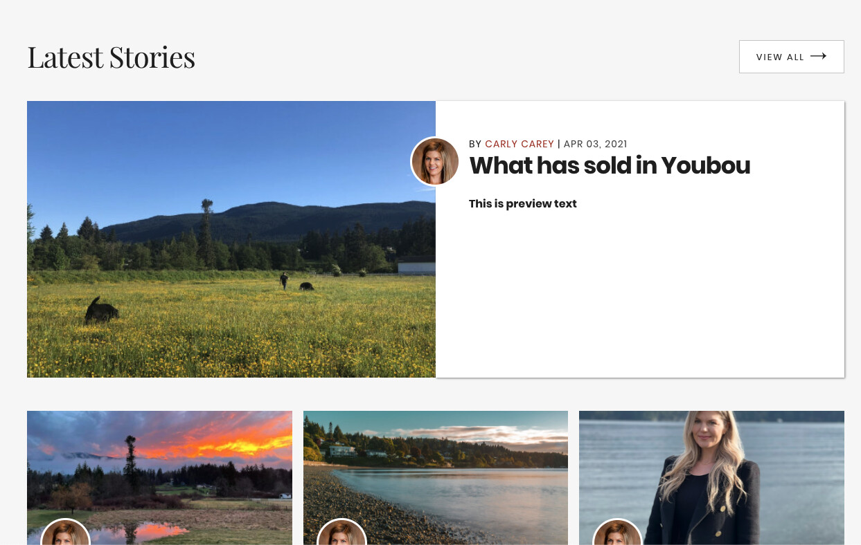
Task: Click the arrow icon in View All
Action: pyautogui.click(x=818, y=57)
